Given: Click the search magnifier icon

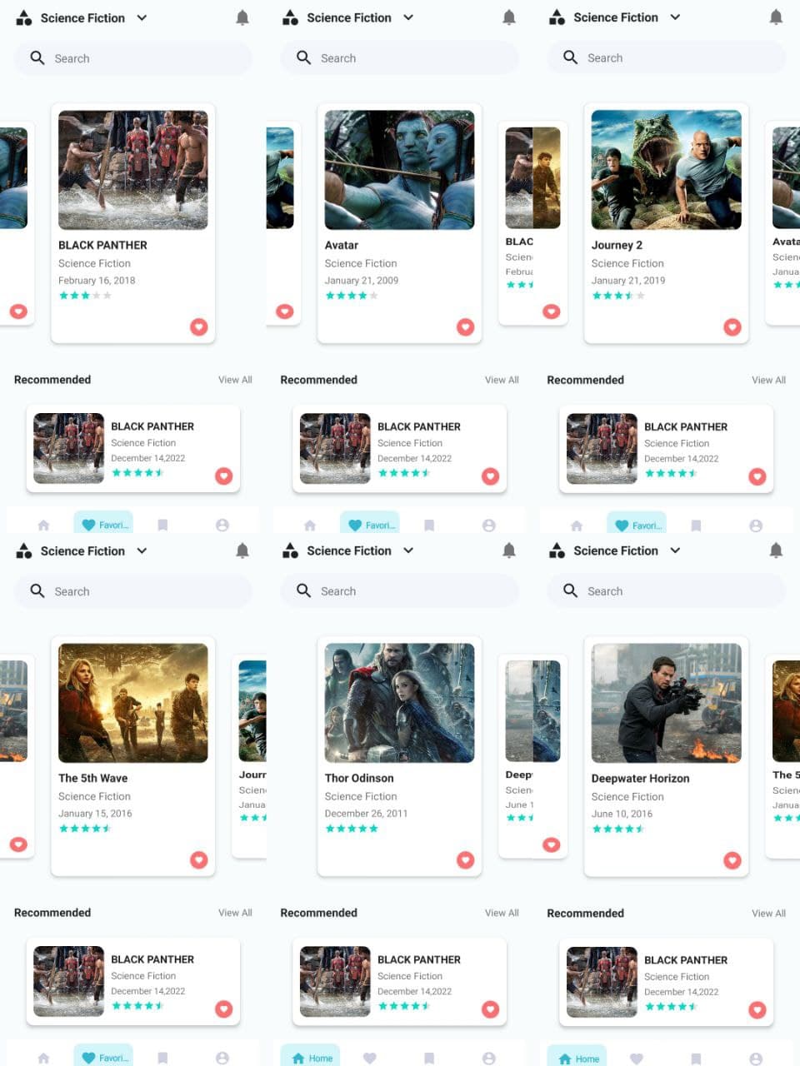Looking at the screenshot, I should coord(37,58).
